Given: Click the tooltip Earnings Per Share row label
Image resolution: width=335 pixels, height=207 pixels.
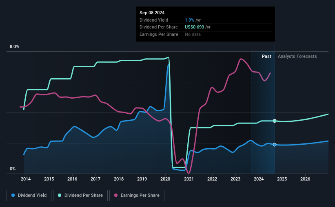Looking at the screenshot, I should 159,34.
